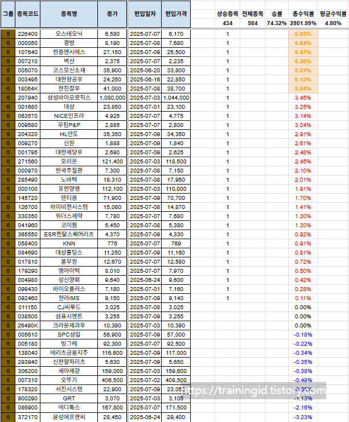Select stock code 226400
The height and width of the screenshot is (422, 349).
[28, 34]
